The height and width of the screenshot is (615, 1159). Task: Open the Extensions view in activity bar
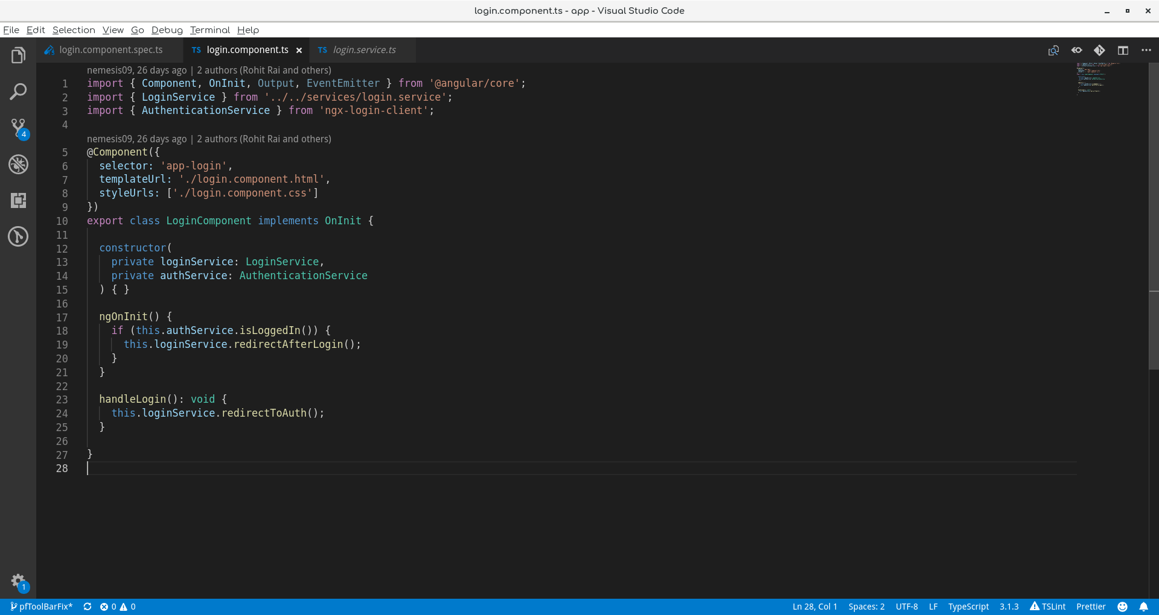click(x=18, y=200)
